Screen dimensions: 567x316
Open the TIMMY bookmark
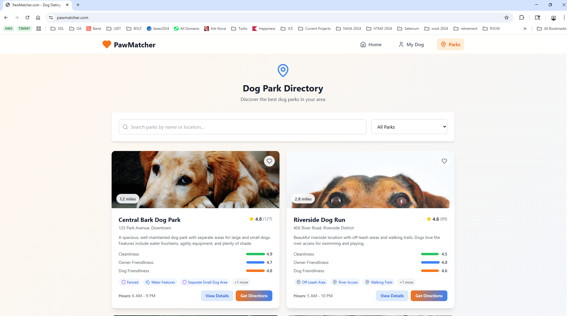pyautogui.click(x=24, y=29)
